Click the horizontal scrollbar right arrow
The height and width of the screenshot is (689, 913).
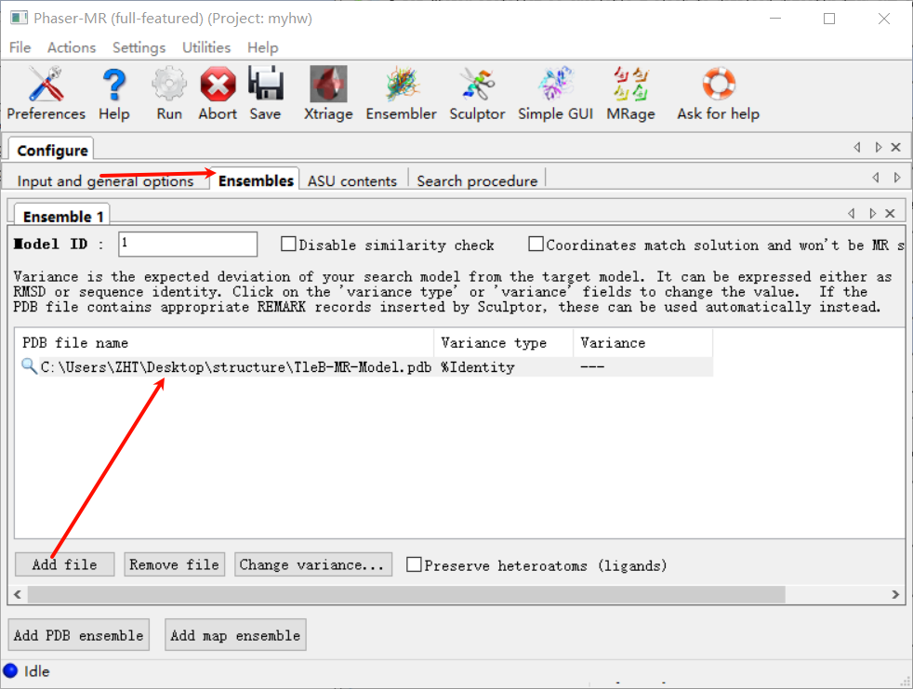(895, 595)
